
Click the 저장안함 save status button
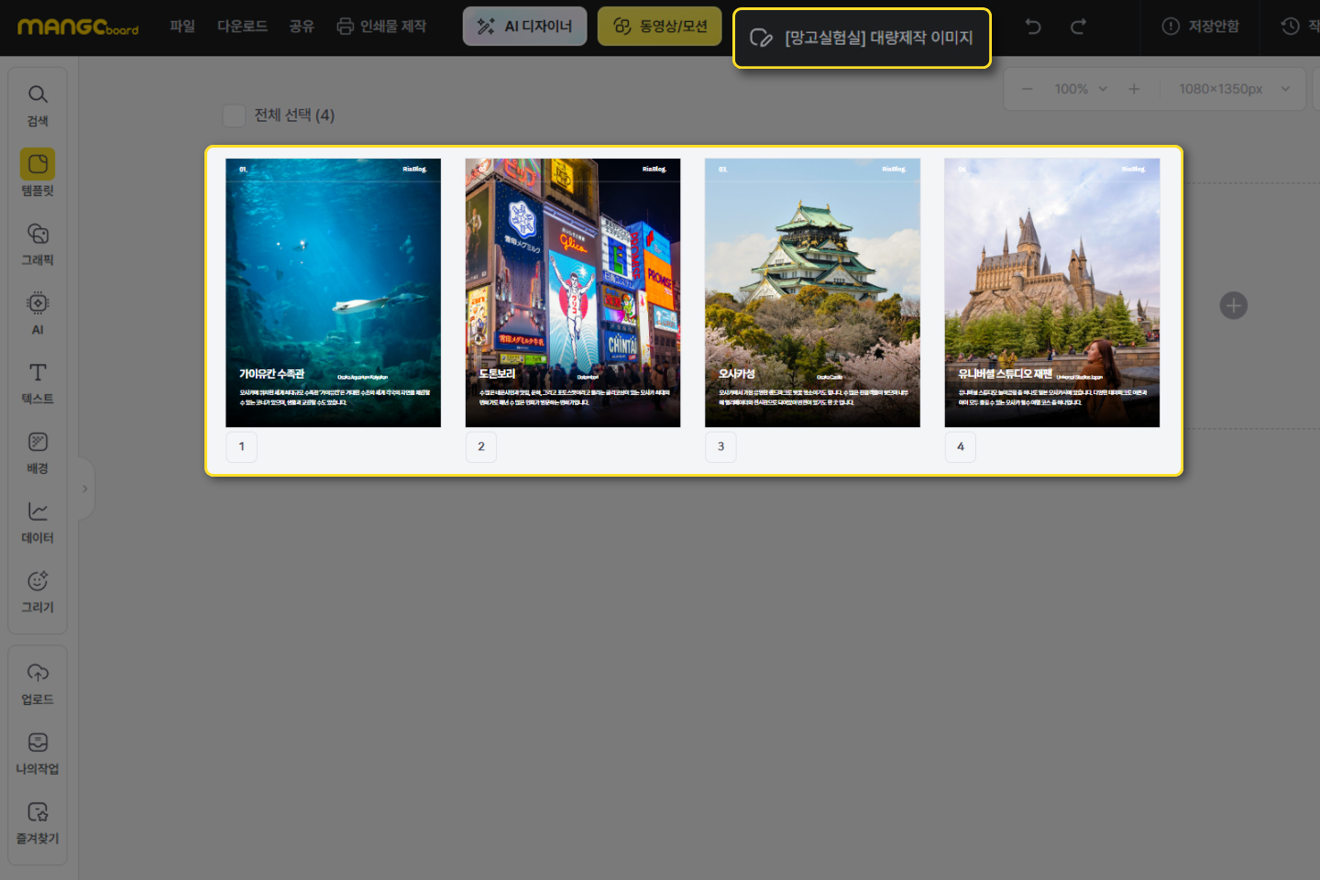tap(1201, 27)
